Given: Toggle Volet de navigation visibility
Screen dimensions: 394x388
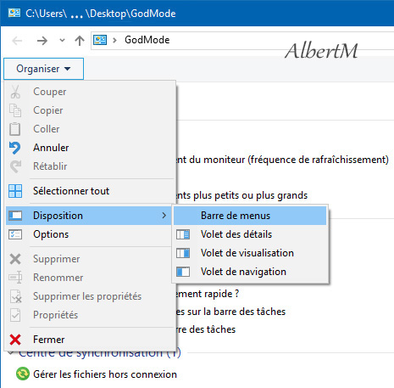Looking at the screenshot, I should point(250,272).
